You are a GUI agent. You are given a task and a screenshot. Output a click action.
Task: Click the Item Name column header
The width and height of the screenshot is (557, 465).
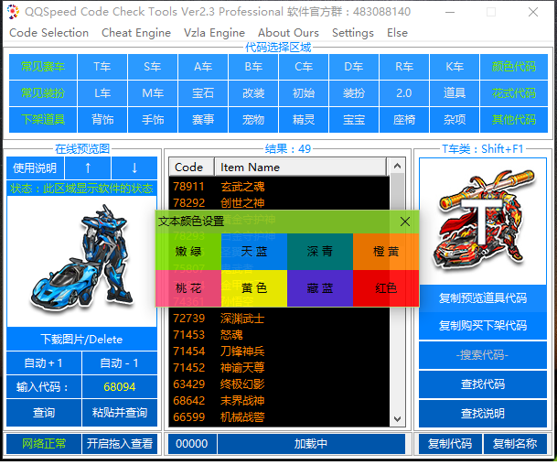(301, 168)
